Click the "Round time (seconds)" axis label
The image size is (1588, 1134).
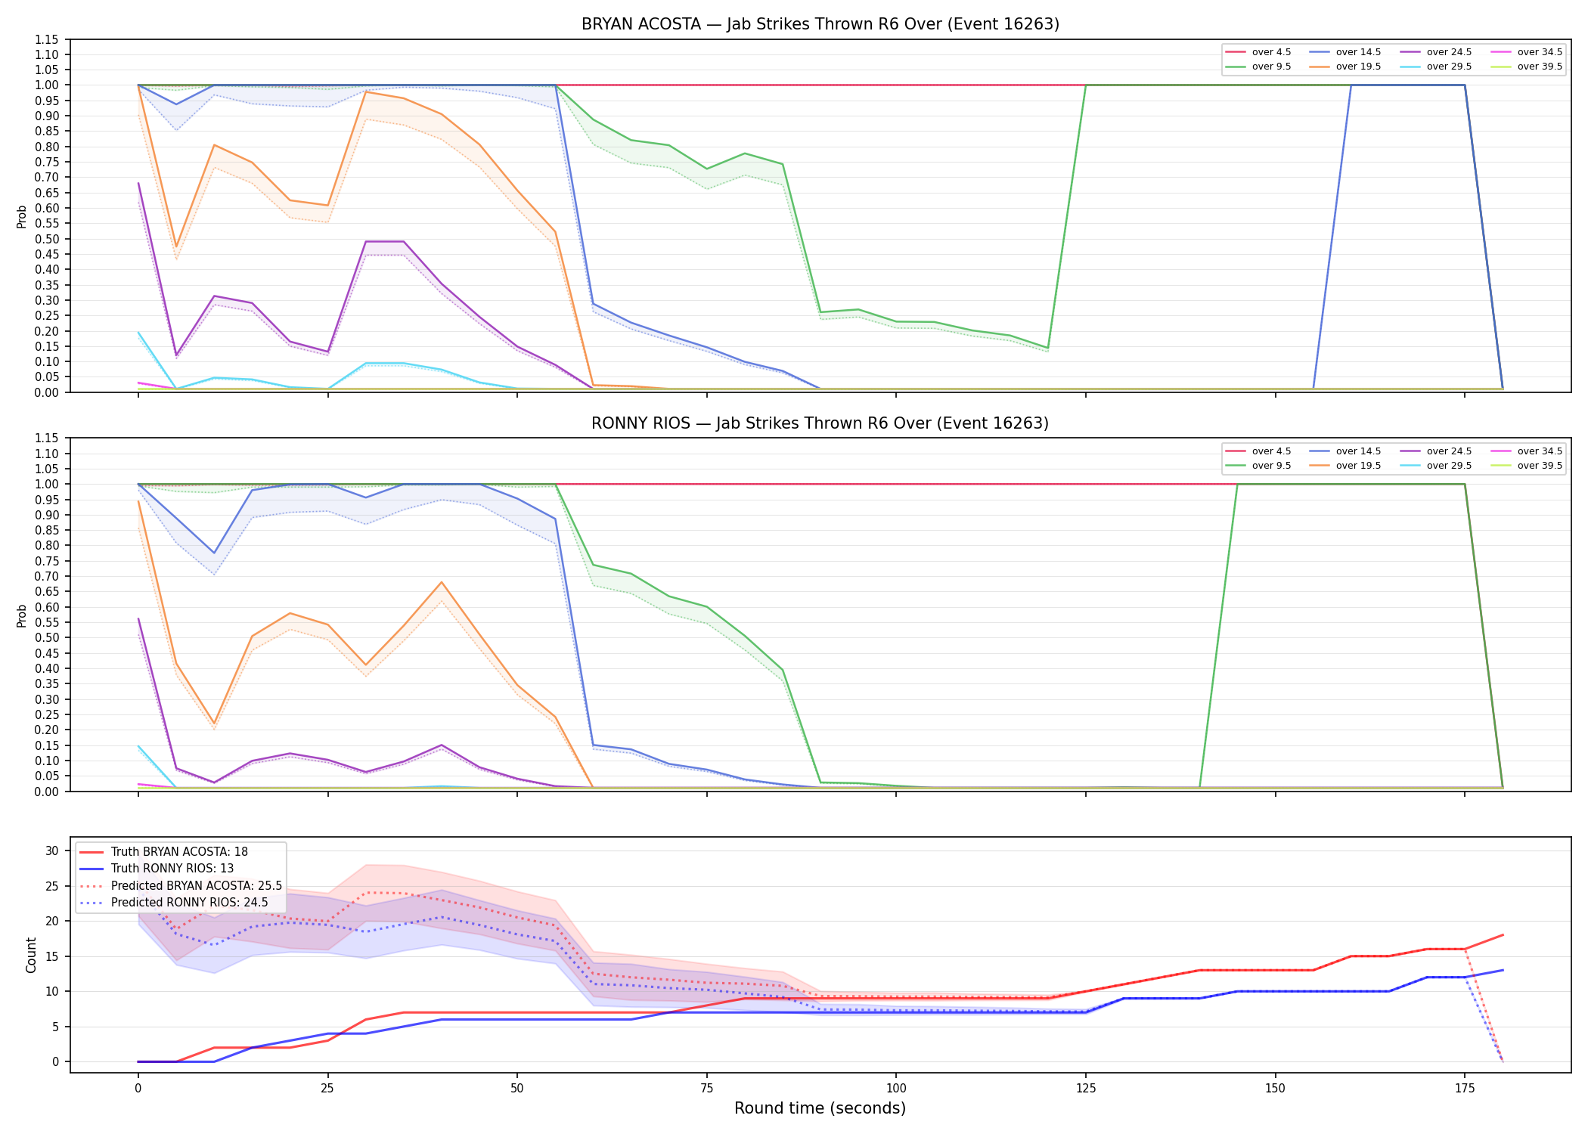pyautogui.click(x=820, y=1108)
